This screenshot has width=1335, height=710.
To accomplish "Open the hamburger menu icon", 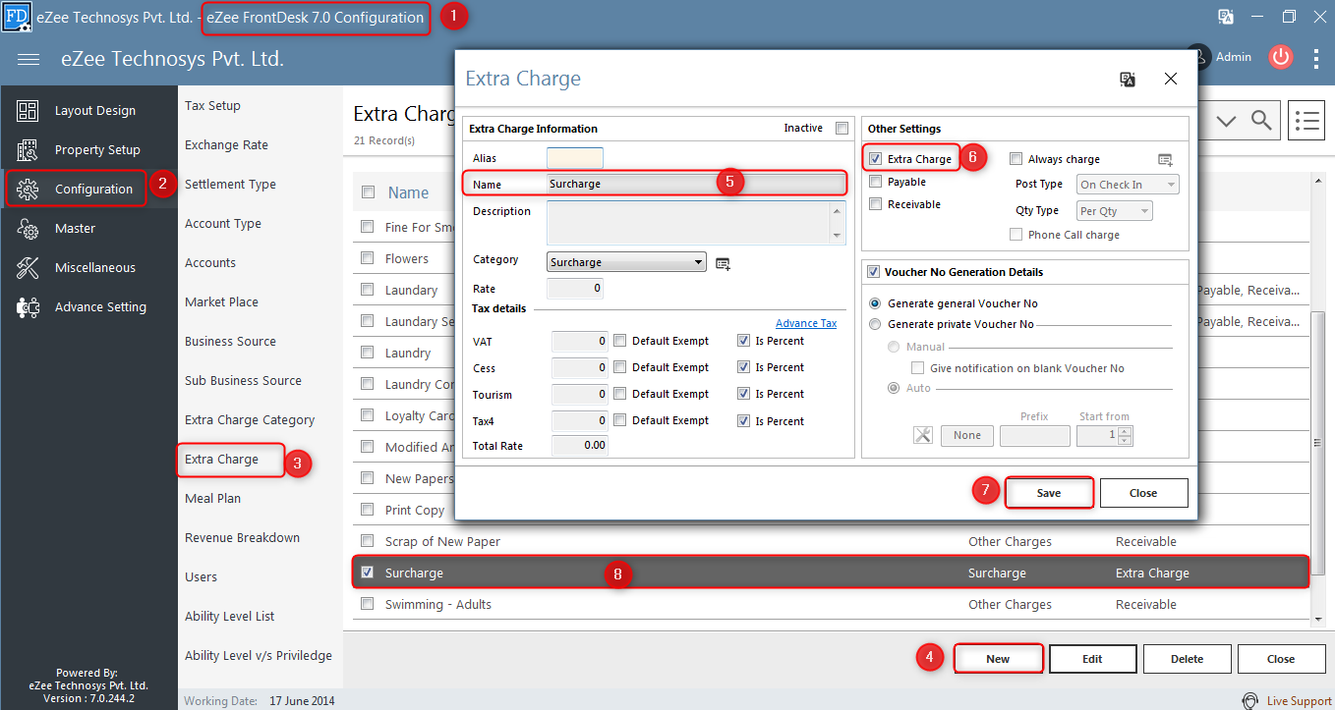I will click(29, 59).
